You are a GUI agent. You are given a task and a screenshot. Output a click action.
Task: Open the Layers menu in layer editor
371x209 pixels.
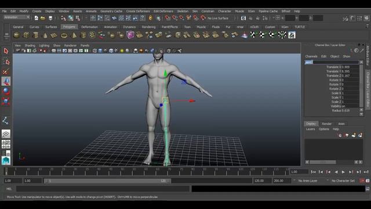(310, 129)
